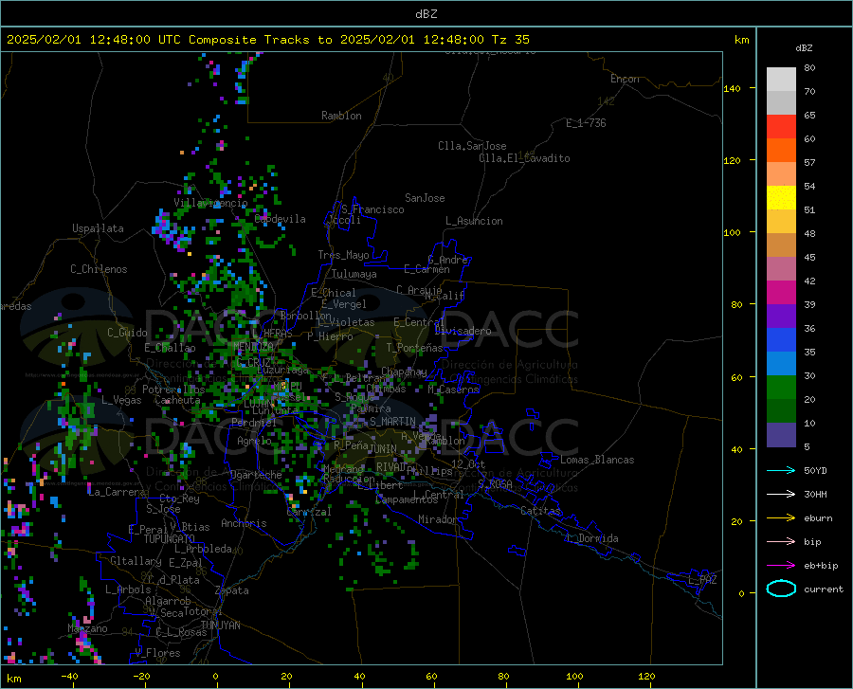
Task: Click the Mirador map label
Action: (x=437, y=519)
